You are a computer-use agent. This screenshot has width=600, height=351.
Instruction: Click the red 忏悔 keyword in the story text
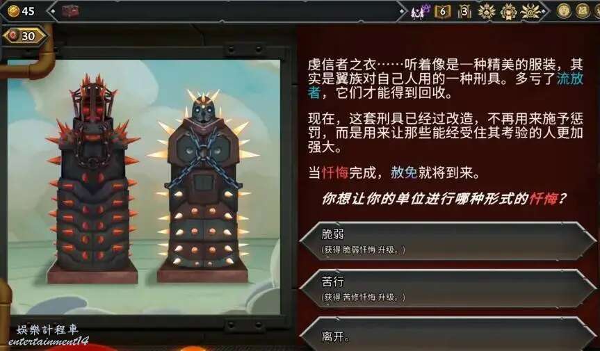coord(335,173)
